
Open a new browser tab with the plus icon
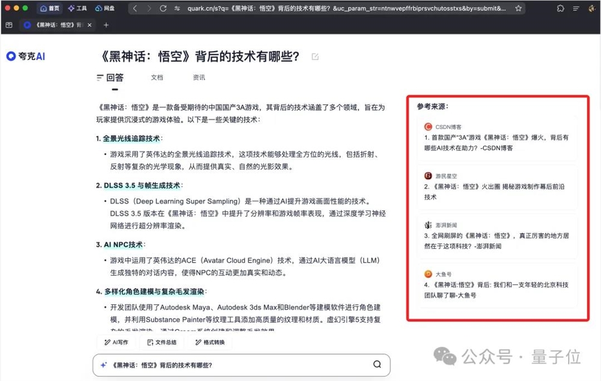pos(107,26)
